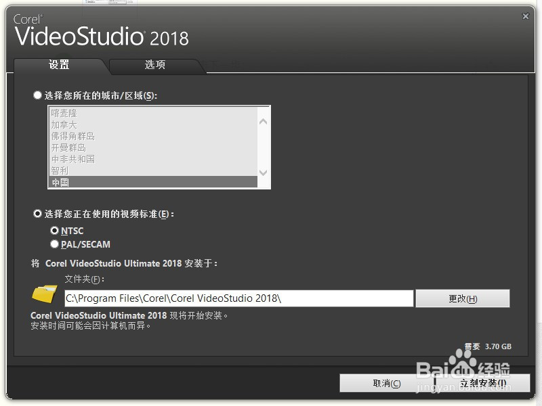
Task: Click the region list scroll-up arrow
Action: click(x=263, y=122)
